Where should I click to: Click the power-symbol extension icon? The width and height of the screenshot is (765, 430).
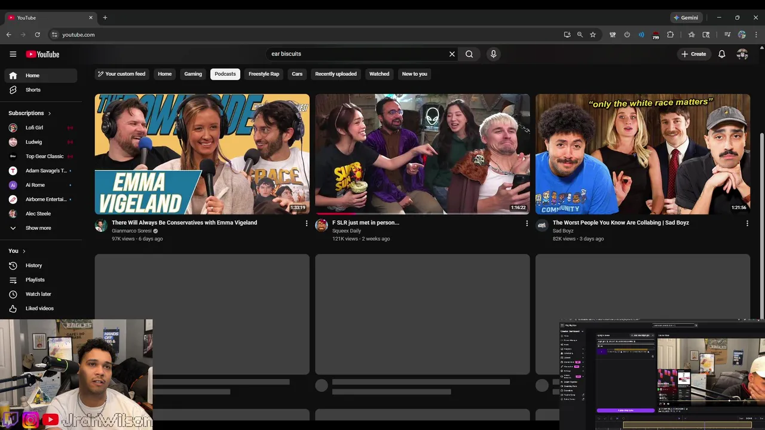pos(627,35)
